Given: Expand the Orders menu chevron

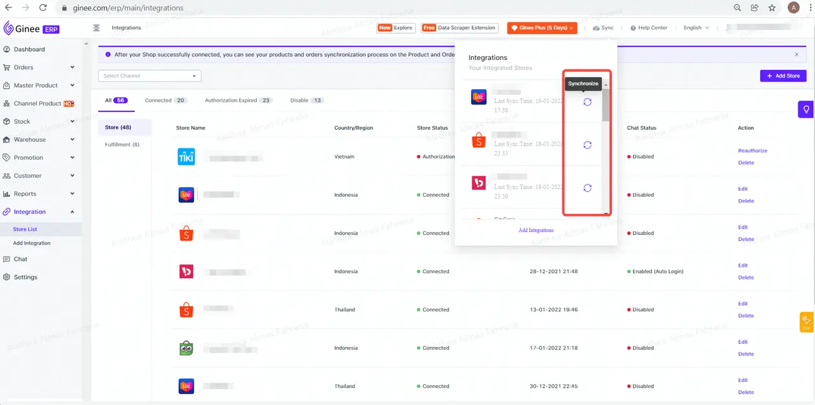Looking at the screenshot, I should 73,67.
